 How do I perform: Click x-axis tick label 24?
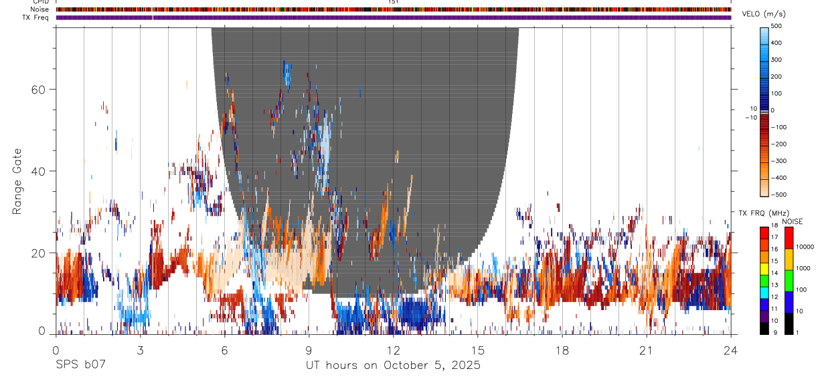(731, 350)
